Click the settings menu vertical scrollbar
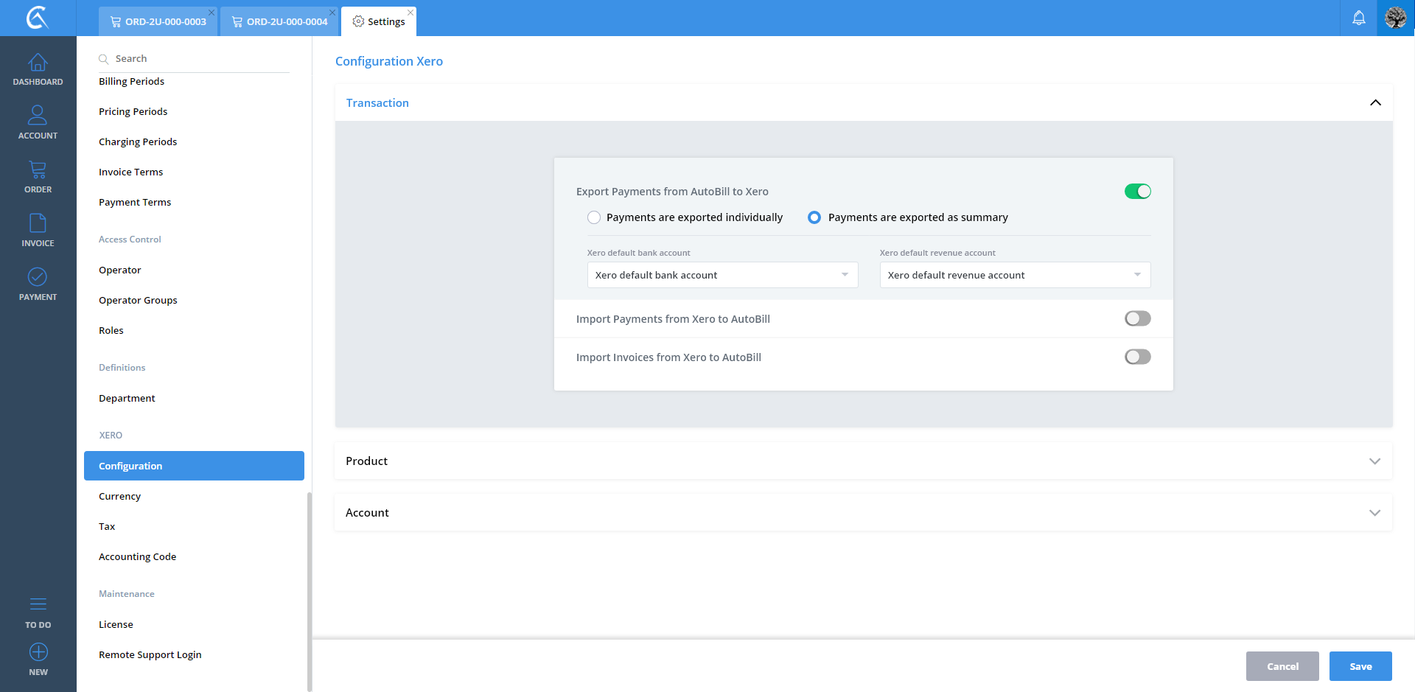Screen dimensions: 1415x692 (x=309, y=590)
